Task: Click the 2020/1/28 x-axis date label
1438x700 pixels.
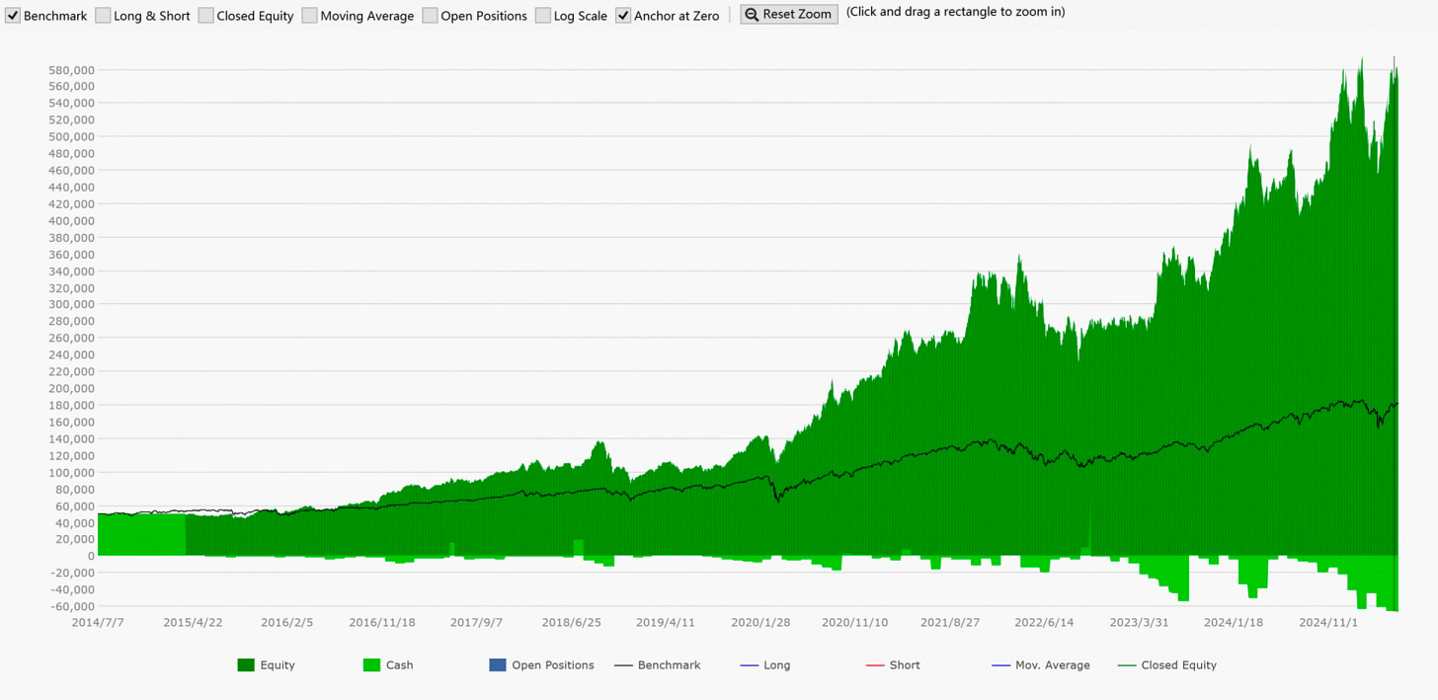Action: [760, 623]
